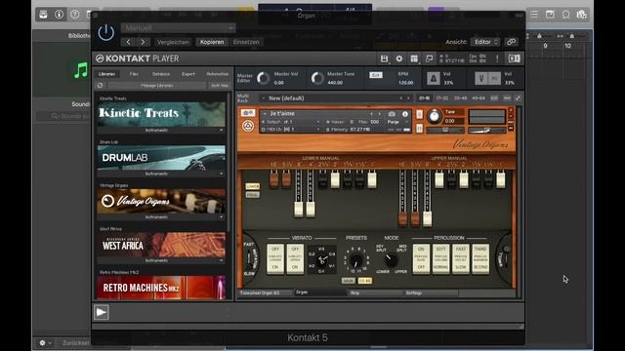Image resolution: width=625 pixels, height=351 pixels.
Task: Toggle the Kontakt browser panel icon
Action: (514, 58)
